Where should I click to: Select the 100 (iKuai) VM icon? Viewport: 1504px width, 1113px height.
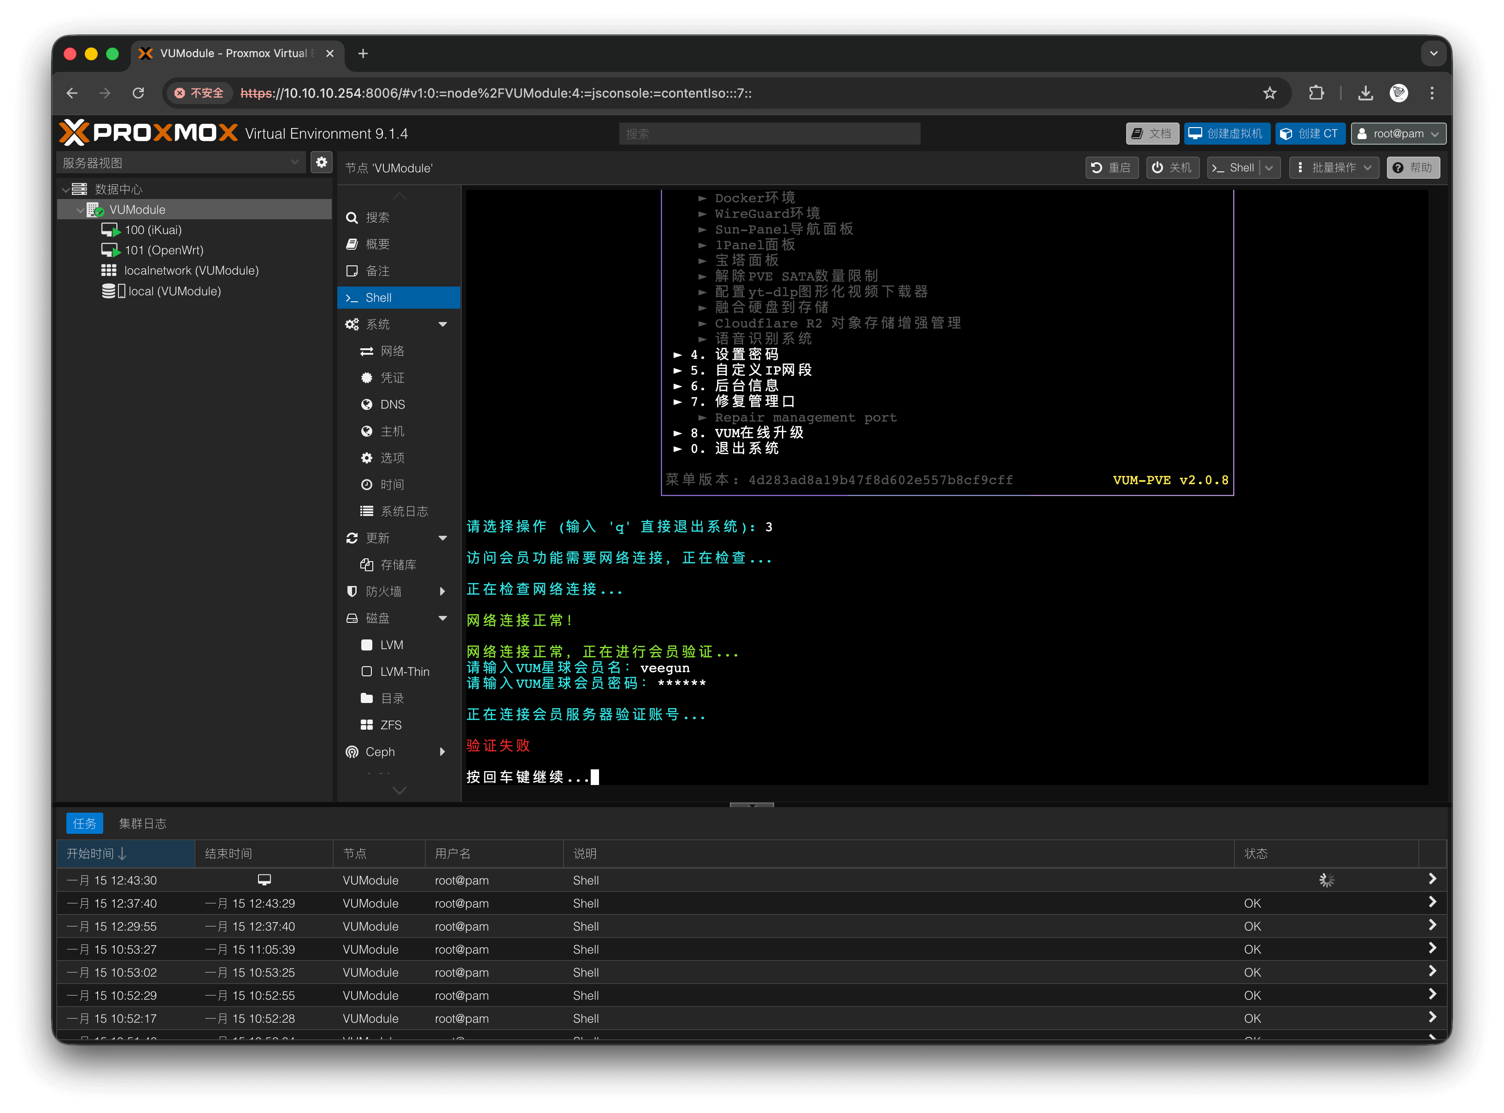(x=111, y=230)
